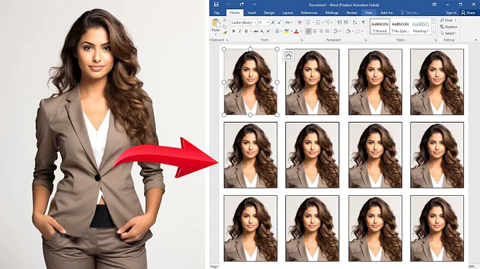Image resolution: width=480 pixels, height=269 pixels.
Task: Switch to the Review tab
Action: click(x=351, y=13)
